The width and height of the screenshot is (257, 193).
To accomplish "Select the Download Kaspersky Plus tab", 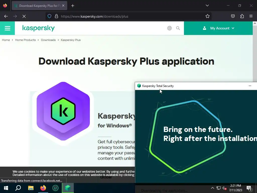I will tap(39, 6).
